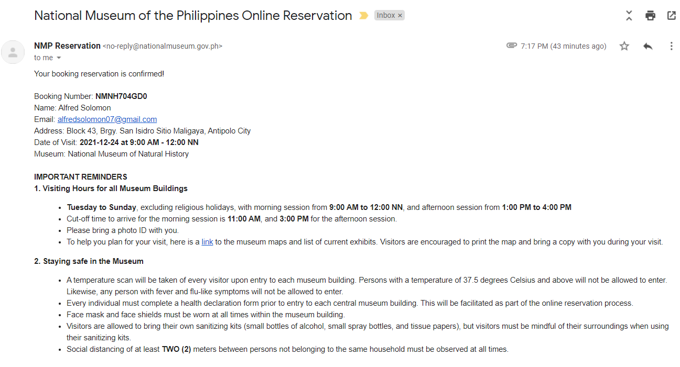Click the expand all messages icon
Viewport: 680px width, 367px height.
[629, 16]
